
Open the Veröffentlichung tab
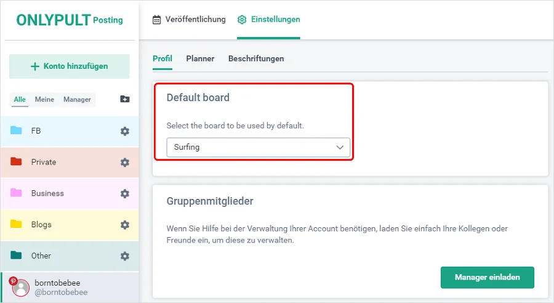coord(189,20)
